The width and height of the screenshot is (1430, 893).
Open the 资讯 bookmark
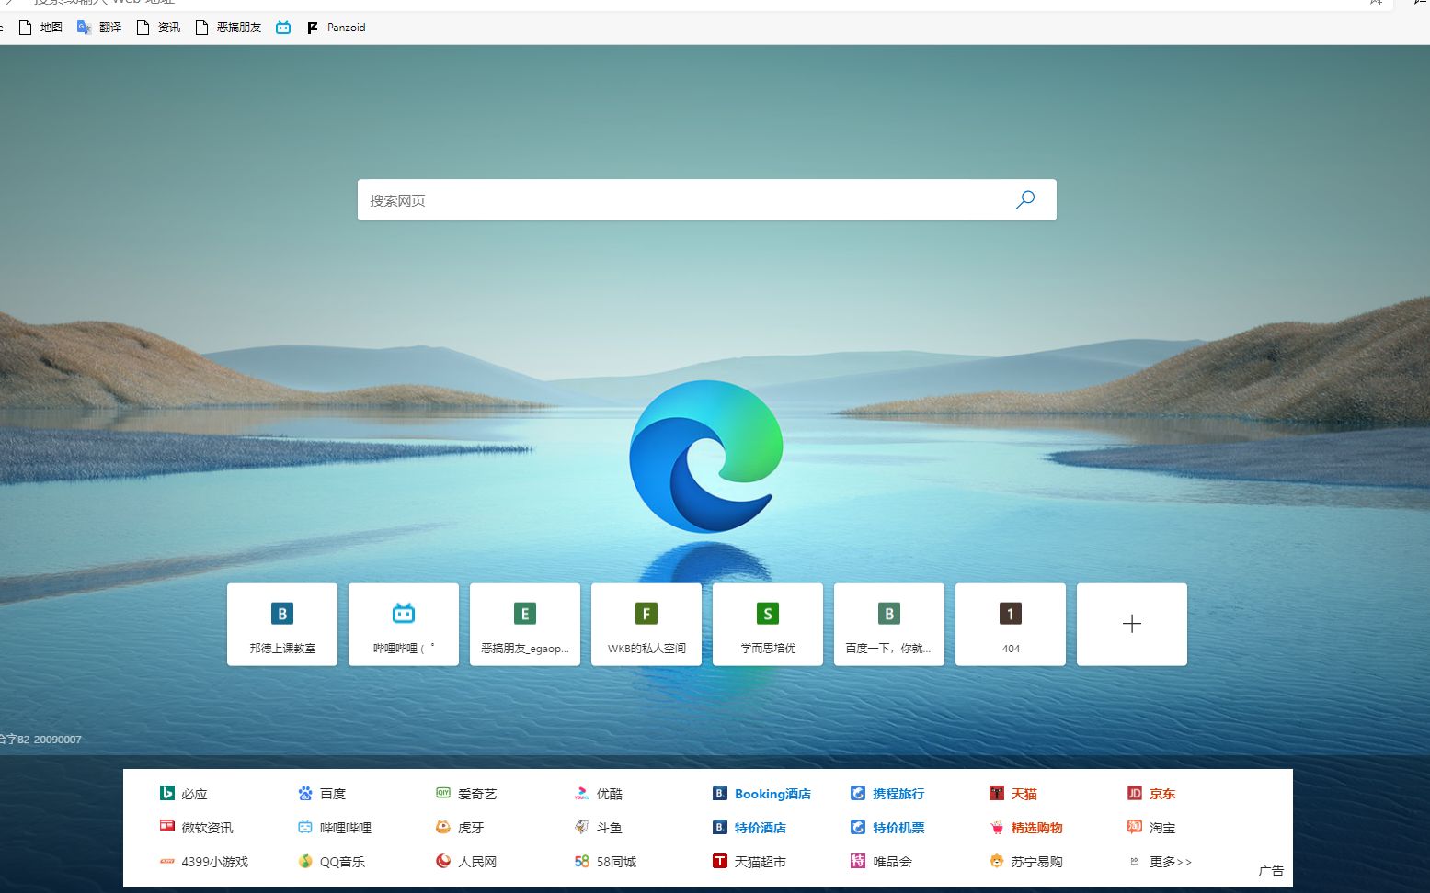[x=158, y=28]
